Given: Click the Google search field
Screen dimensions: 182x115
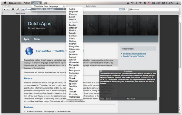Looking at the screenshot, I should pyautogui.click(x=154, y=9).
